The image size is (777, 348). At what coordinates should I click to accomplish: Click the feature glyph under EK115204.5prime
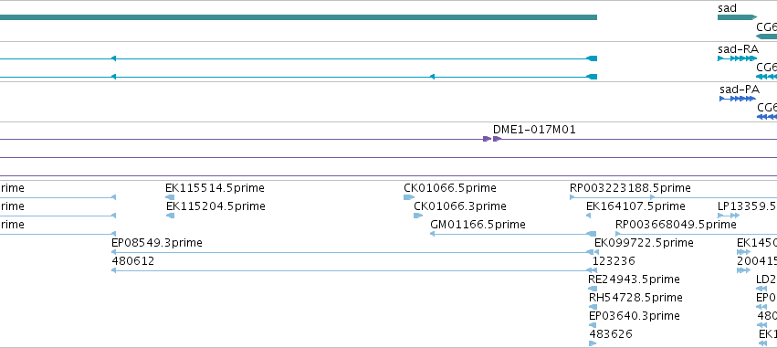pyautogui.click(x=171, y=216)
